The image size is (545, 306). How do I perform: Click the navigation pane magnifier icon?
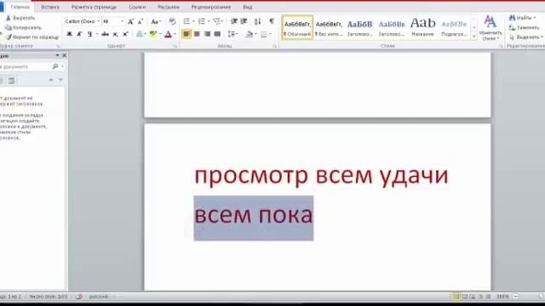click(x=54, y=66)
